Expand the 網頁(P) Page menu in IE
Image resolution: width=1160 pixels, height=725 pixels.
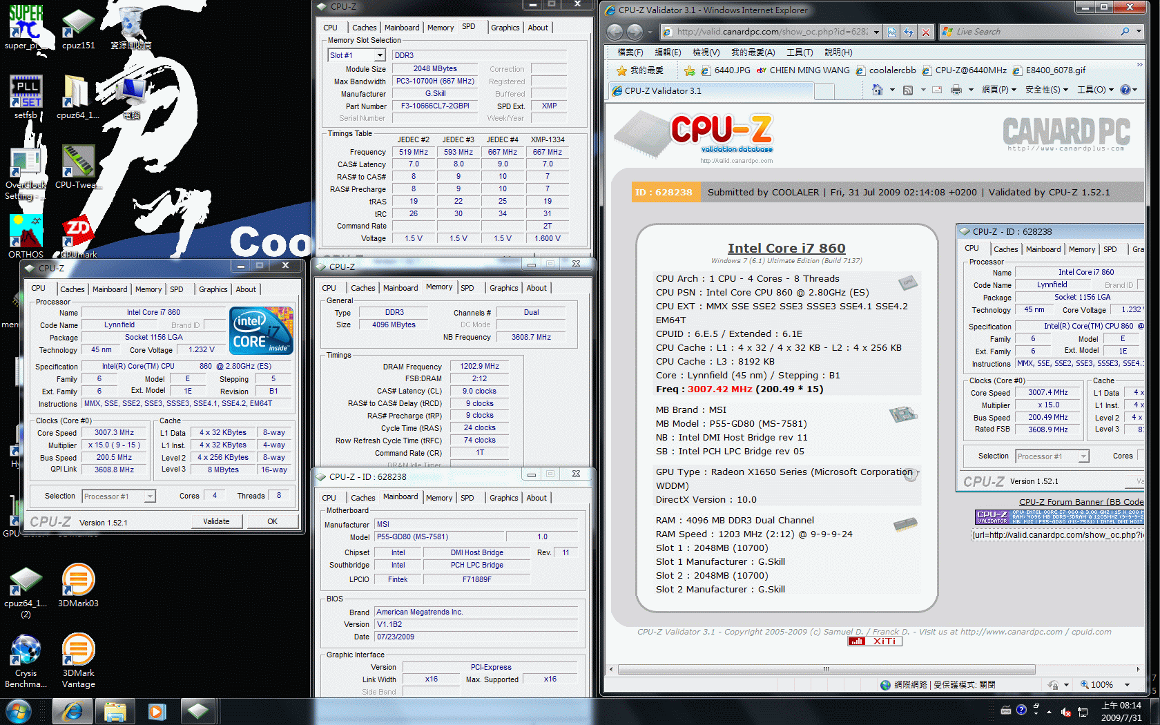point(998,90)
